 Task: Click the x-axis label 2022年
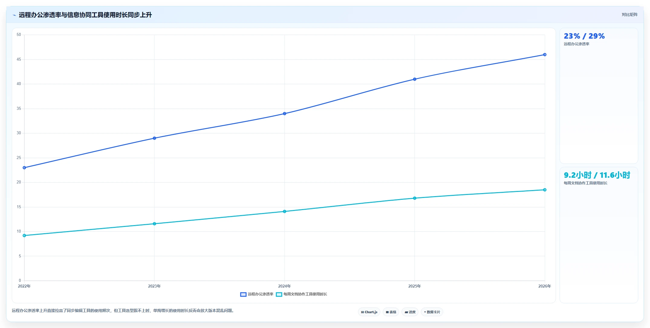point(24,286)
